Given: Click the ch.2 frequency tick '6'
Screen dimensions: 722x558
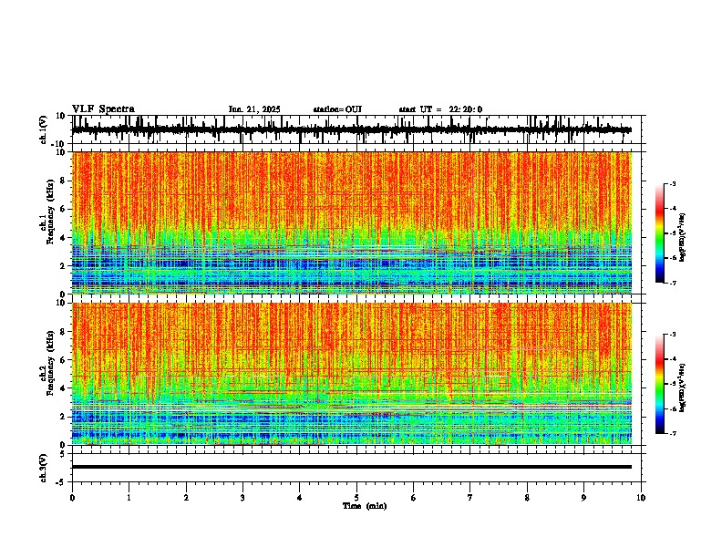Looking at the screenshot, I should tap(63, 359).
